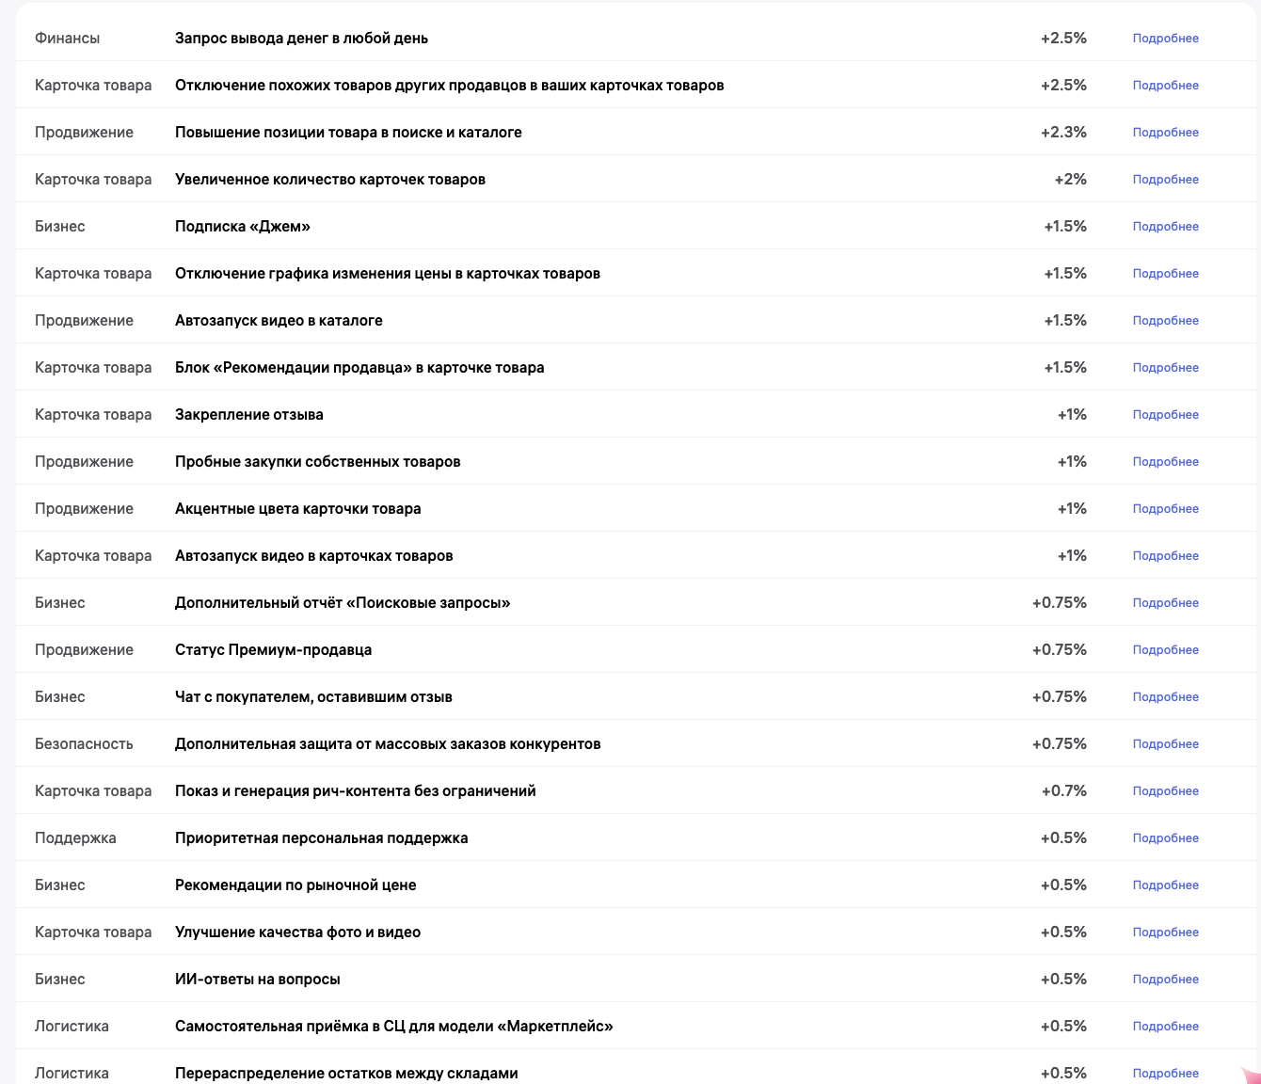
Task: Open details for Улучшение качества фото и видео
Action: 1165,933
